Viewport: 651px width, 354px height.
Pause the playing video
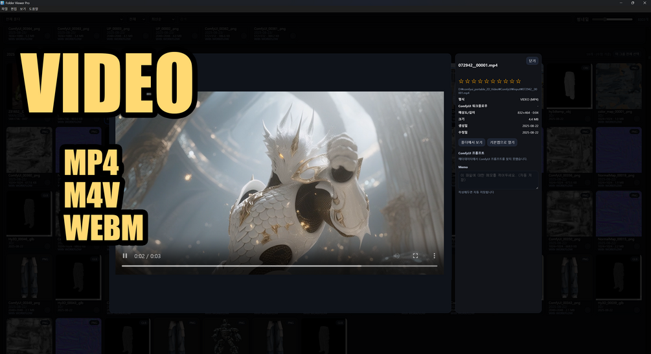point(125,256)
